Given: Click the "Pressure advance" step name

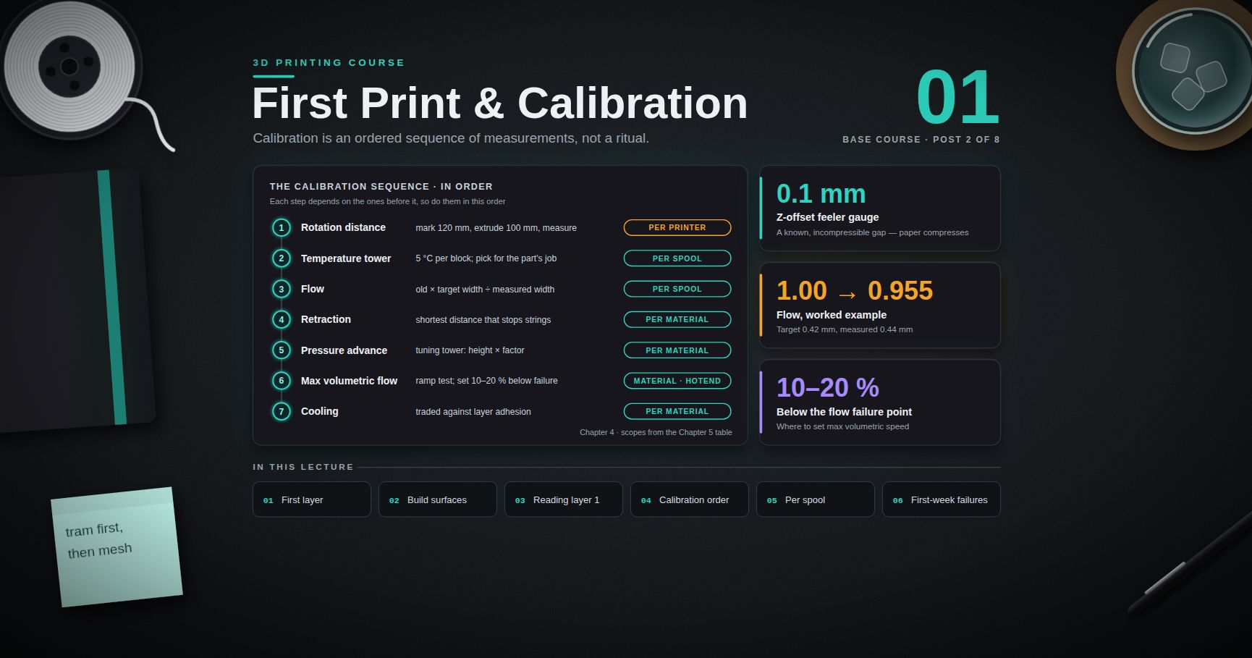Looking at the screenshot, I should [x=344, y=350].
